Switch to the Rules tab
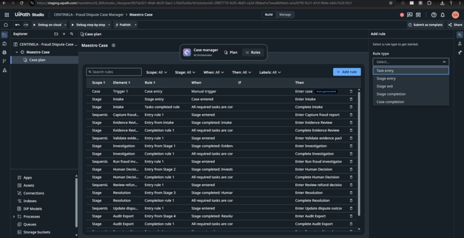This screenshot has width=464, height=238. pos(253,52)
